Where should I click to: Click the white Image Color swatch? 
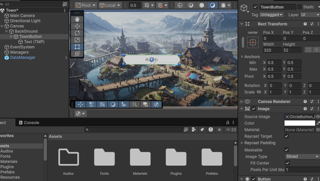point(299,123)
